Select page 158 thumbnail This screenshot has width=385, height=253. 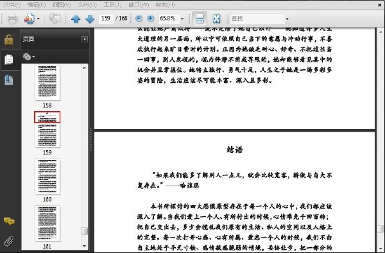pos(47,83)
